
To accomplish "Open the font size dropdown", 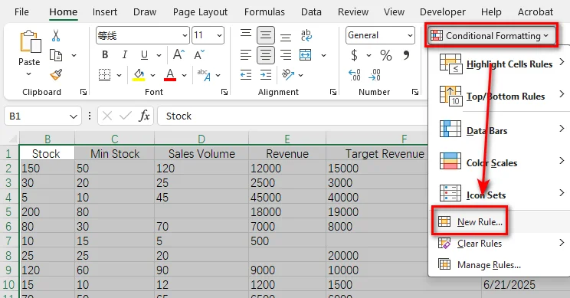I will tap(219, 35).
